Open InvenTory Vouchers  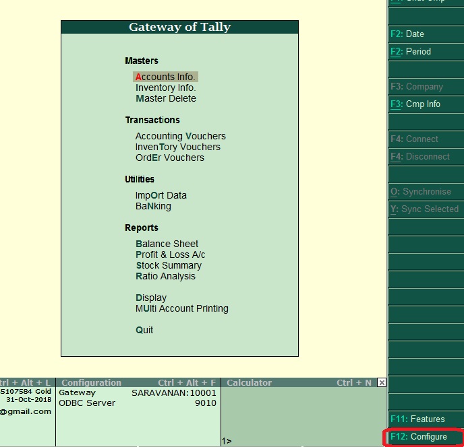(x=178, y=147)
